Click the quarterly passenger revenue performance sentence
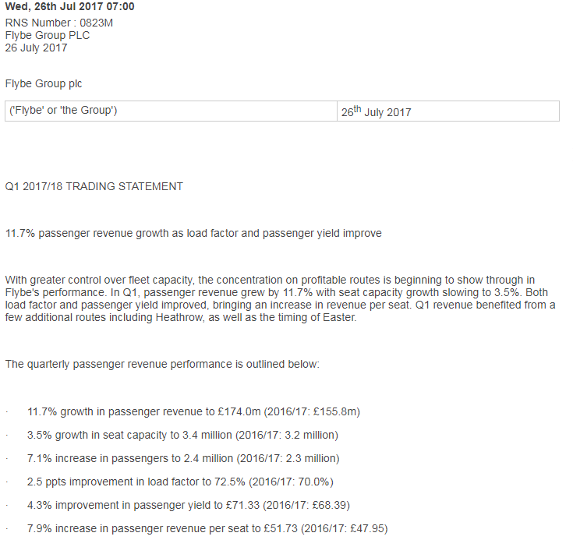 coord(162,364)
